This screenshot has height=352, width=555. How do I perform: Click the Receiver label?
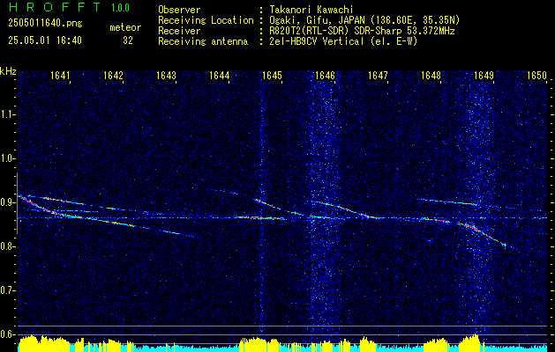tap(179, 31)
